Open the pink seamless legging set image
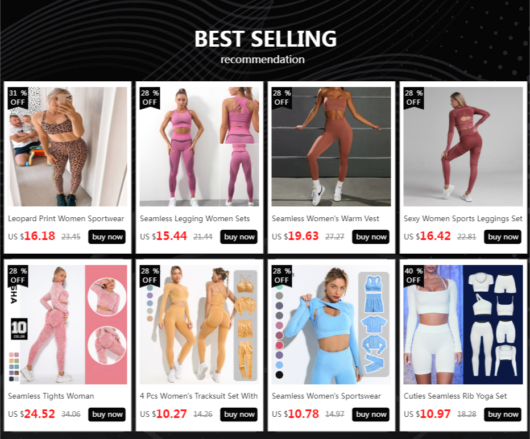 [200, 147]
